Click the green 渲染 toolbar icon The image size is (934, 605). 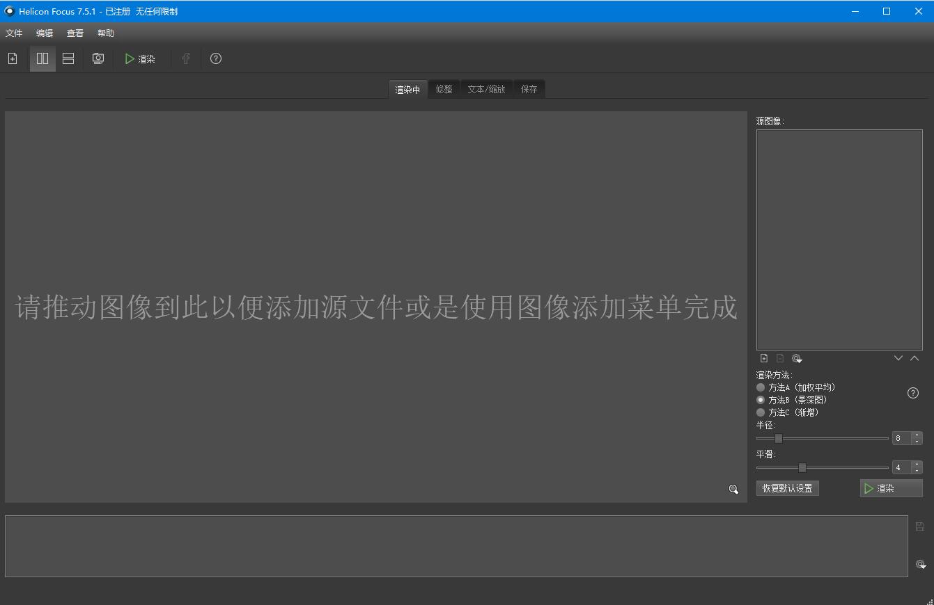click(x=139, y=58)
